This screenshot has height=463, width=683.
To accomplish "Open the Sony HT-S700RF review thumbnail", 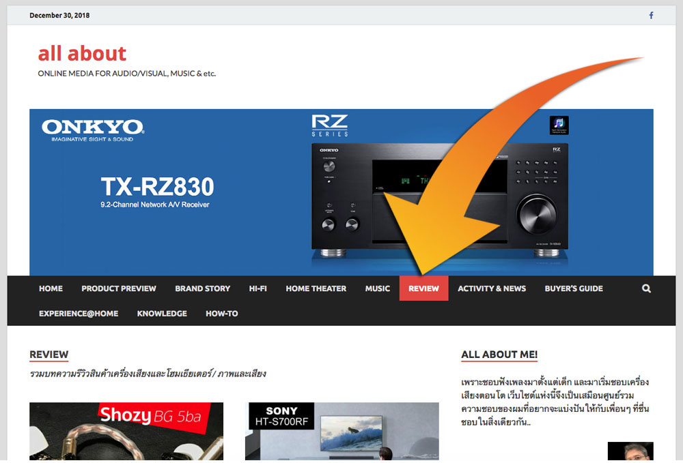I will tap(341, 431).
